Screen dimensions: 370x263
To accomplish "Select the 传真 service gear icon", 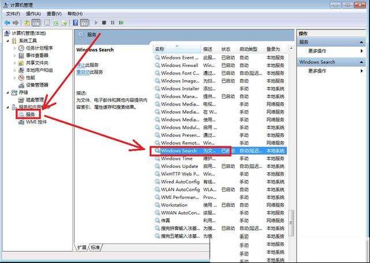I will click(x=157, y=221).
